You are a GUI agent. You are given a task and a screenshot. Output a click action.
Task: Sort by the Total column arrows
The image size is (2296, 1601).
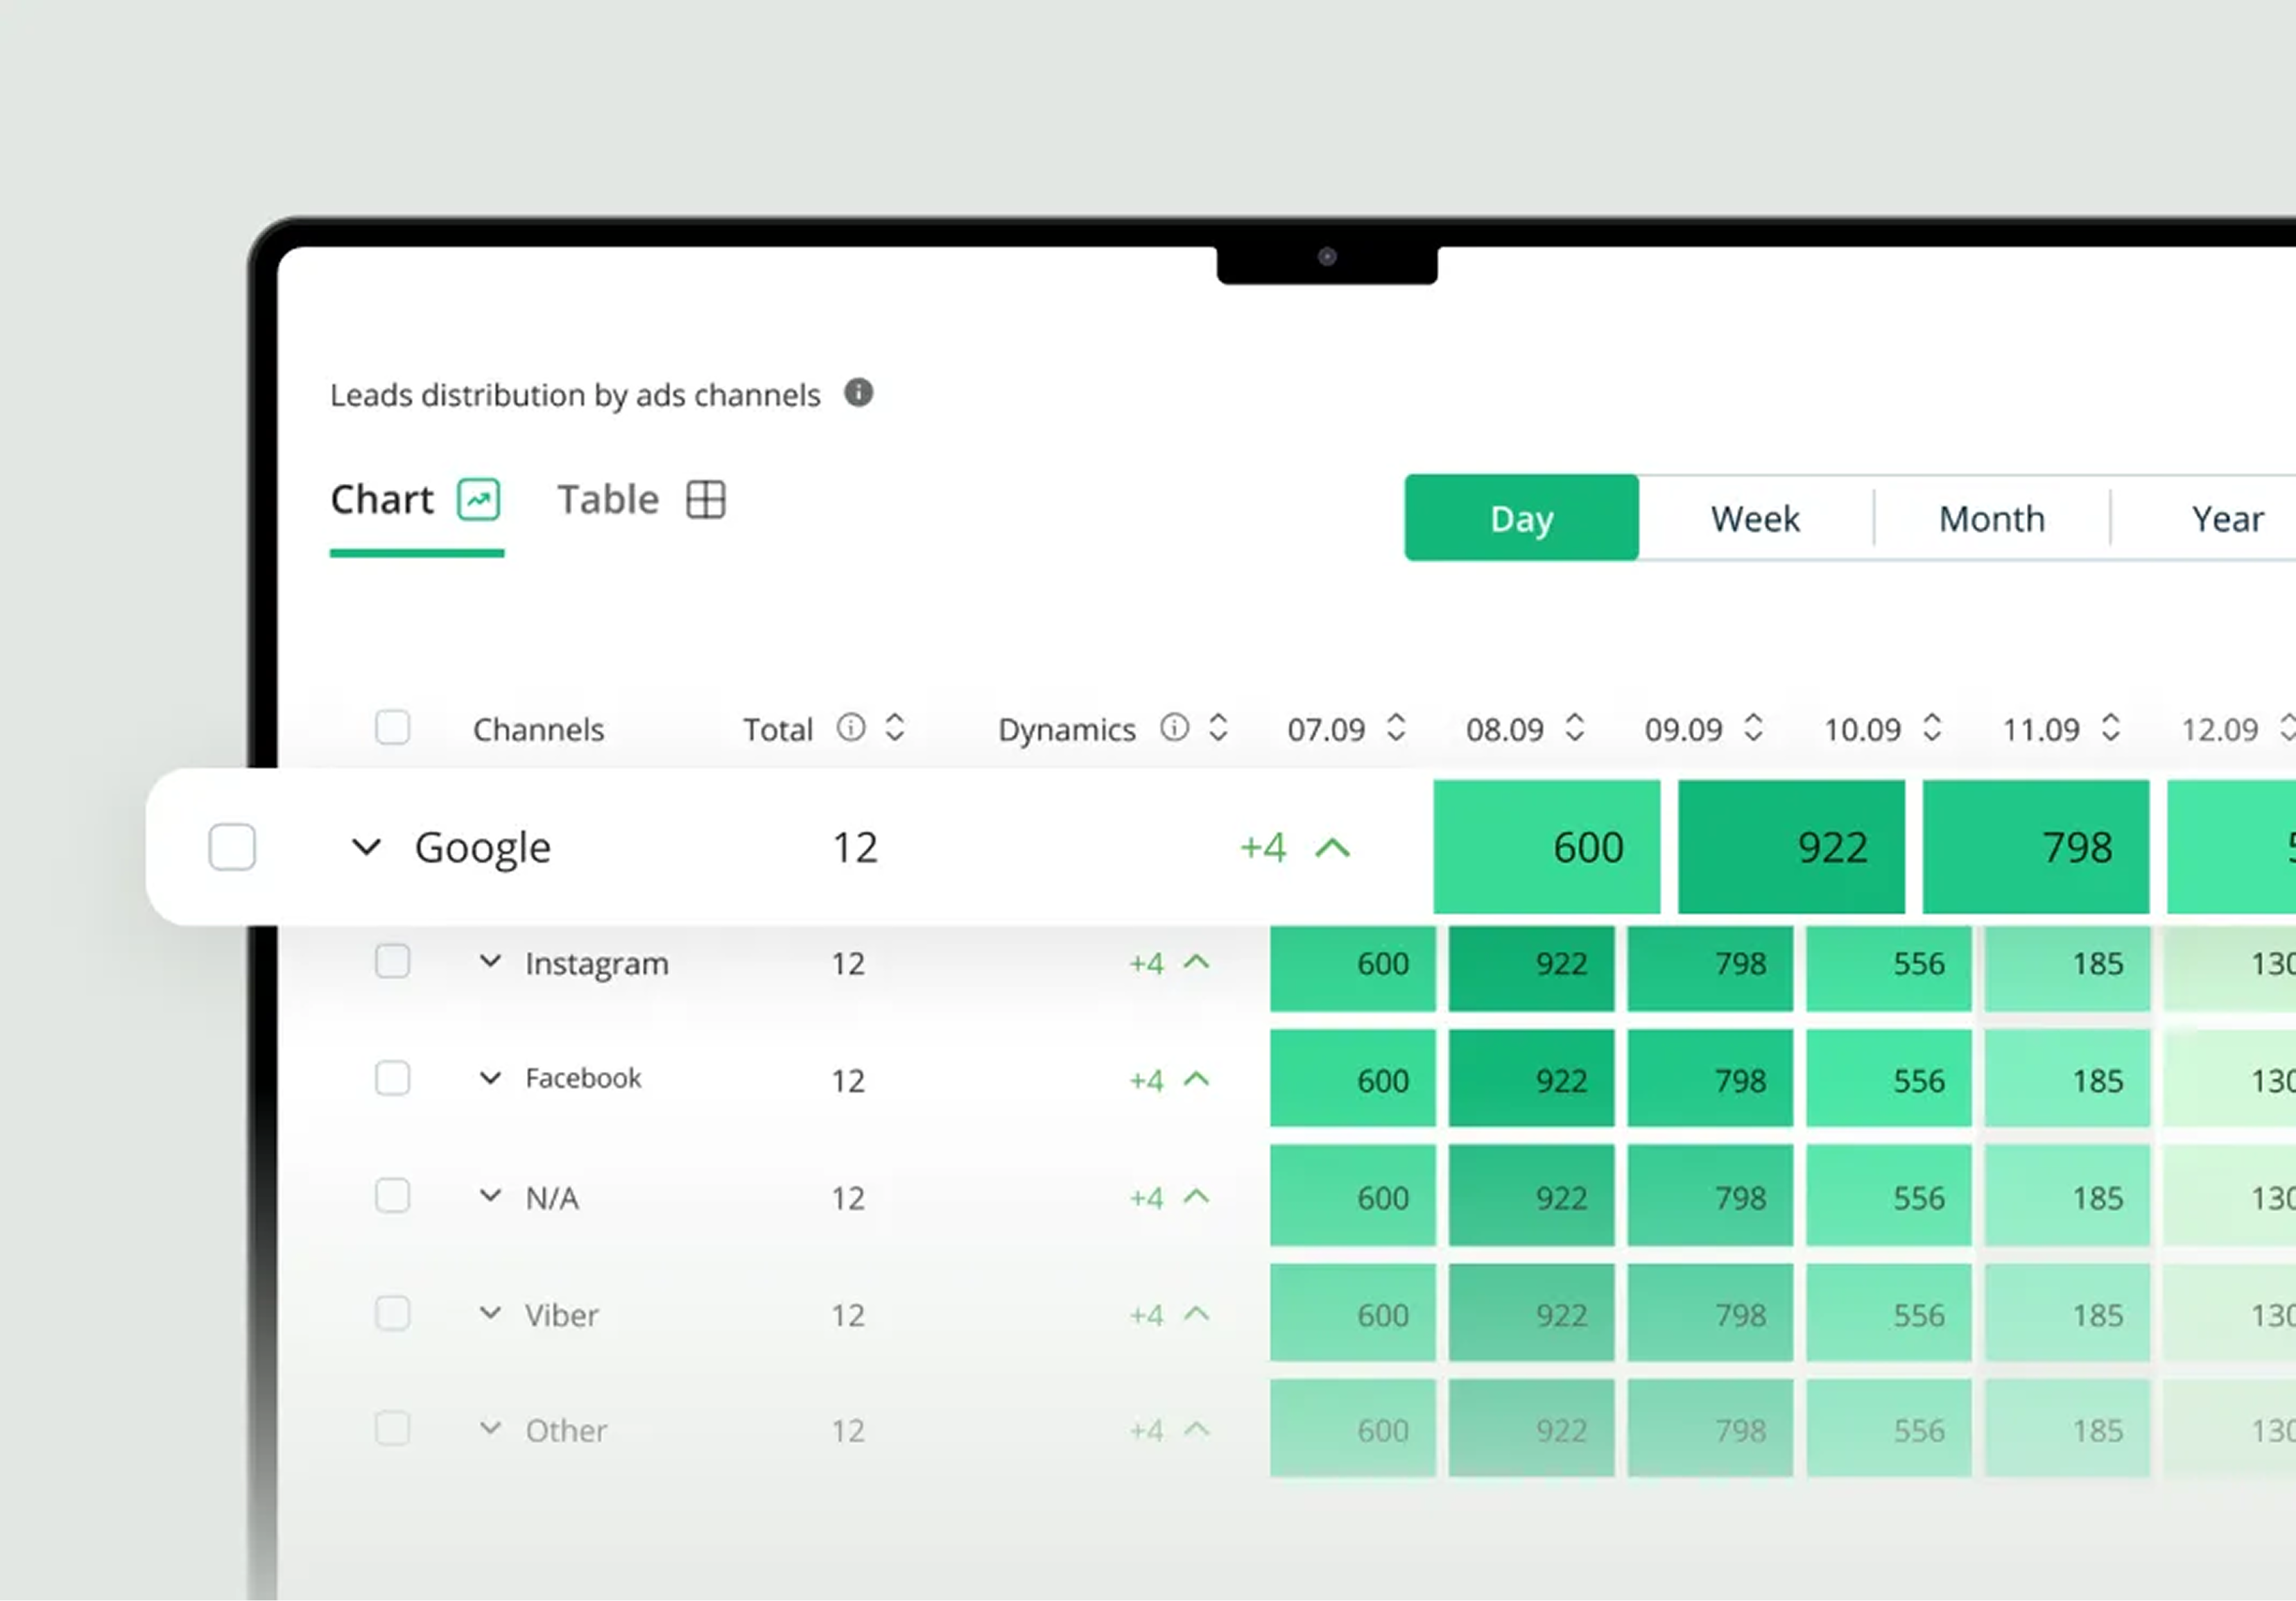tap(895, 727)
